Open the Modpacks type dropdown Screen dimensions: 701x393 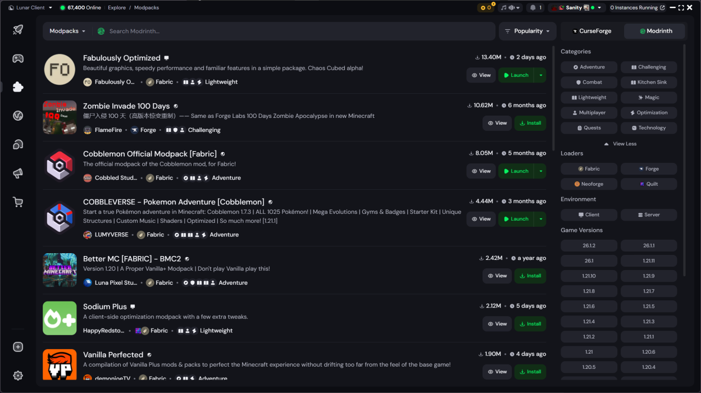coord(67,31)
